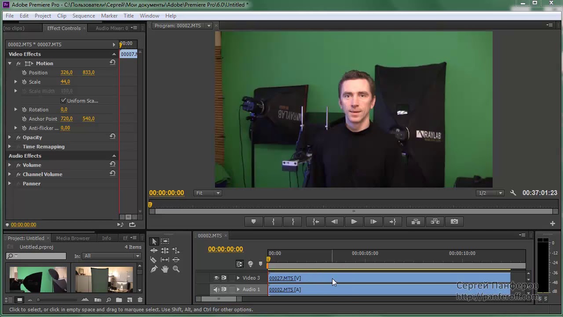The height and width of the screenshot is (317, 563).
Task: Open the Marker menu
Action: [109, 15]
